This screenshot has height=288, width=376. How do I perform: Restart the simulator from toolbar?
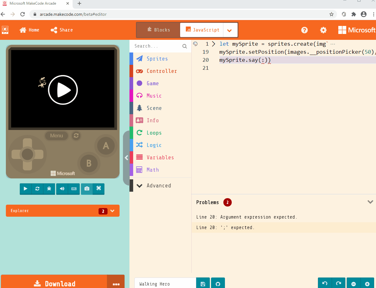tap(37, 189)
